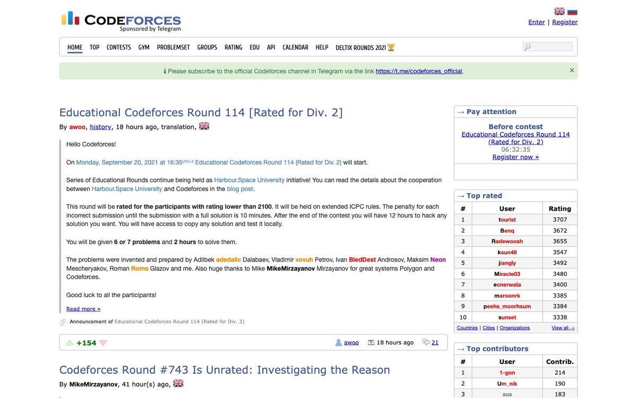Click View all → link
The height and width of the screenshot is (398, 637).
click(563, 328)
